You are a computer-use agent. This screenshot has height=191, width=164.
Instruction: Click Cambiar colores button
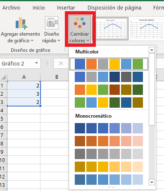tap(80, 29)
